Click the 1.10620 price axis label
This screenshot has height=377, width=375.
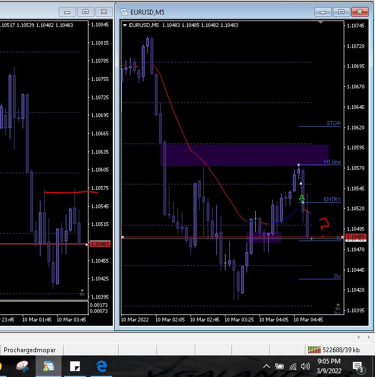coord(356,127)
